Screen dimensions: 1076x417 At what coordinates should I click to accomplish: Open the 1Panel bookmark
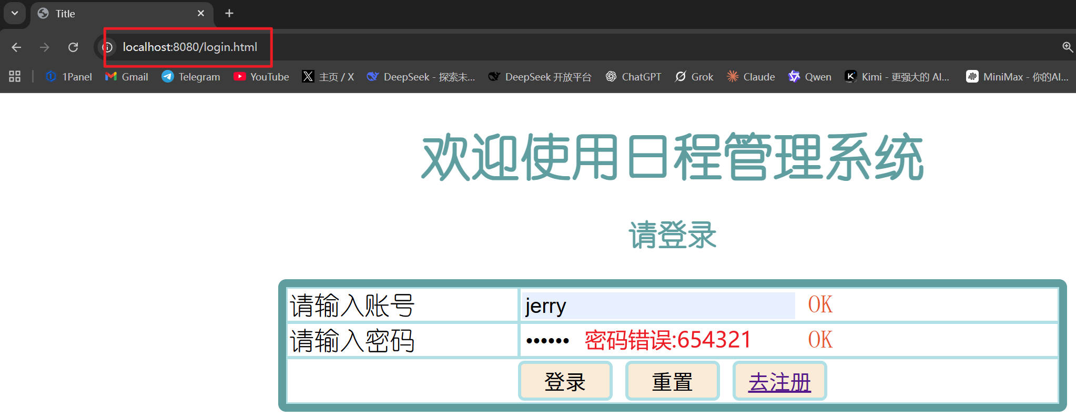pyautogui.click(x=68, y=77)
